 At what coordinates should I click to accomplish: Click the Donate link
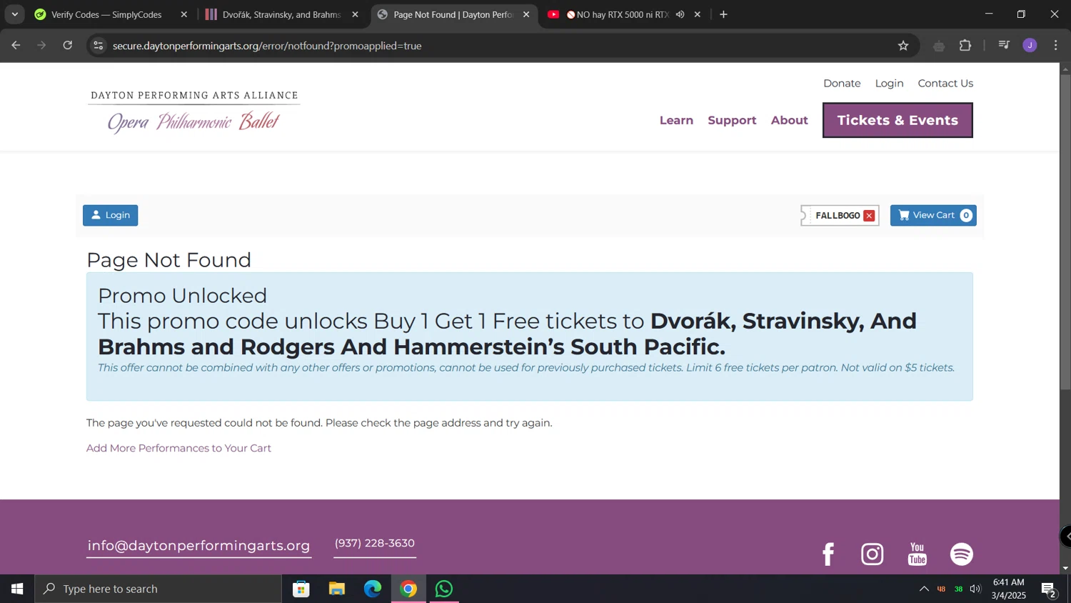pos(842,83)
